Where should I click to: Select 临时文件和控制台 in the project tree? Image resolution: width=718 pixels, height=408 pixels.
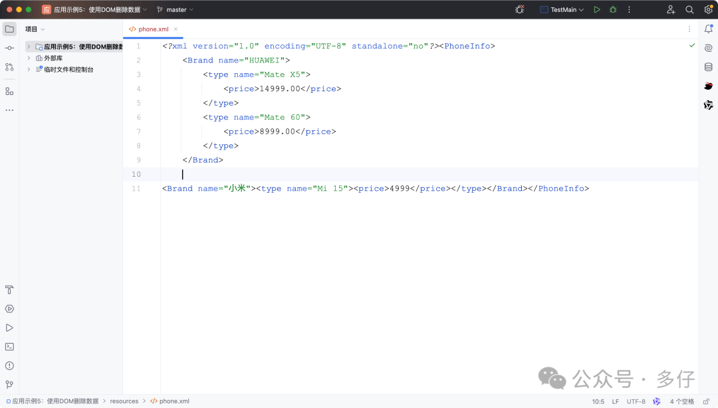coord(68,70)
